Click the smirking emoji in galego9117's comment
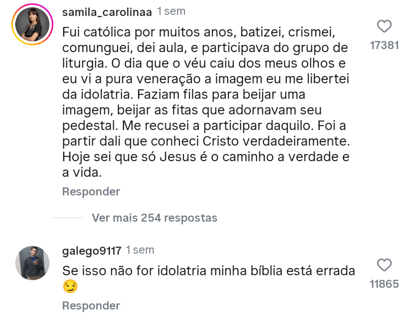This screenshot has height=322, width=411. [x=70, y=286]
